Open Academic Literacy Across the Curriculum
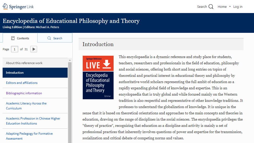Screen dimensions: 254x143 click(x=26, y=106)
